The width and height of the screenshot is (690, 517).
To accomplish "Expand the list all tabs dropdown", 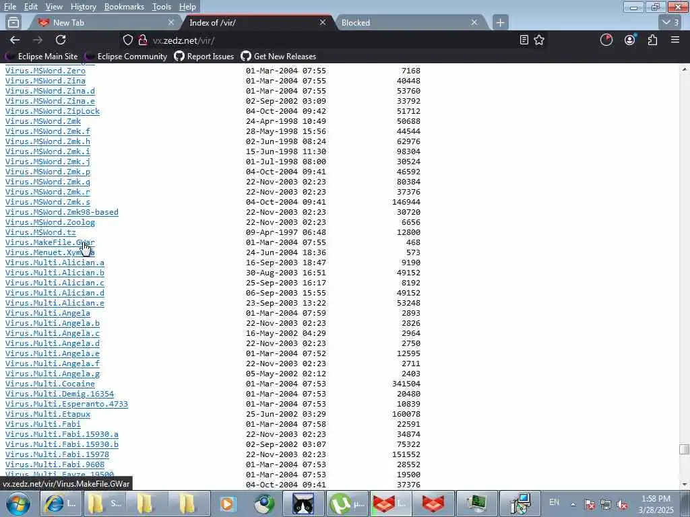I will click(670, 22).
